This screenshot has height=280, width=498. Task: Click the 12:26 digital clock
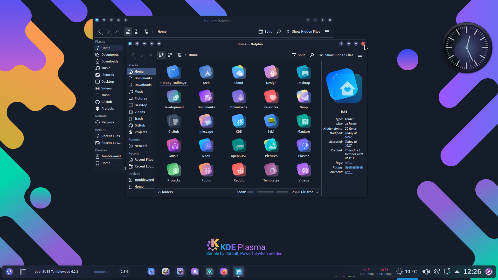click(x=472, y=272)
